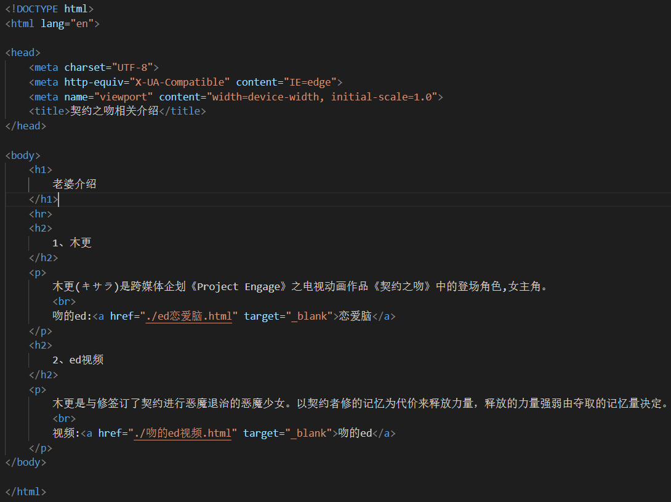Viewport: 671px width, 502px height.
Task: Click the DOCTYPE html declaration line
Action: click(x=49, y=9)
